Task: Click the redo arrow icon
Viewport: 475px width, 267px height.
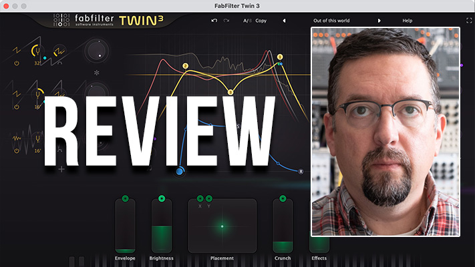Action: (226, 21)
